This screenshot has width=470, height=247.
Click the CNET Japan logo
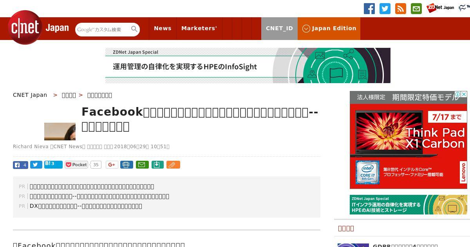[x=38, y=28]
